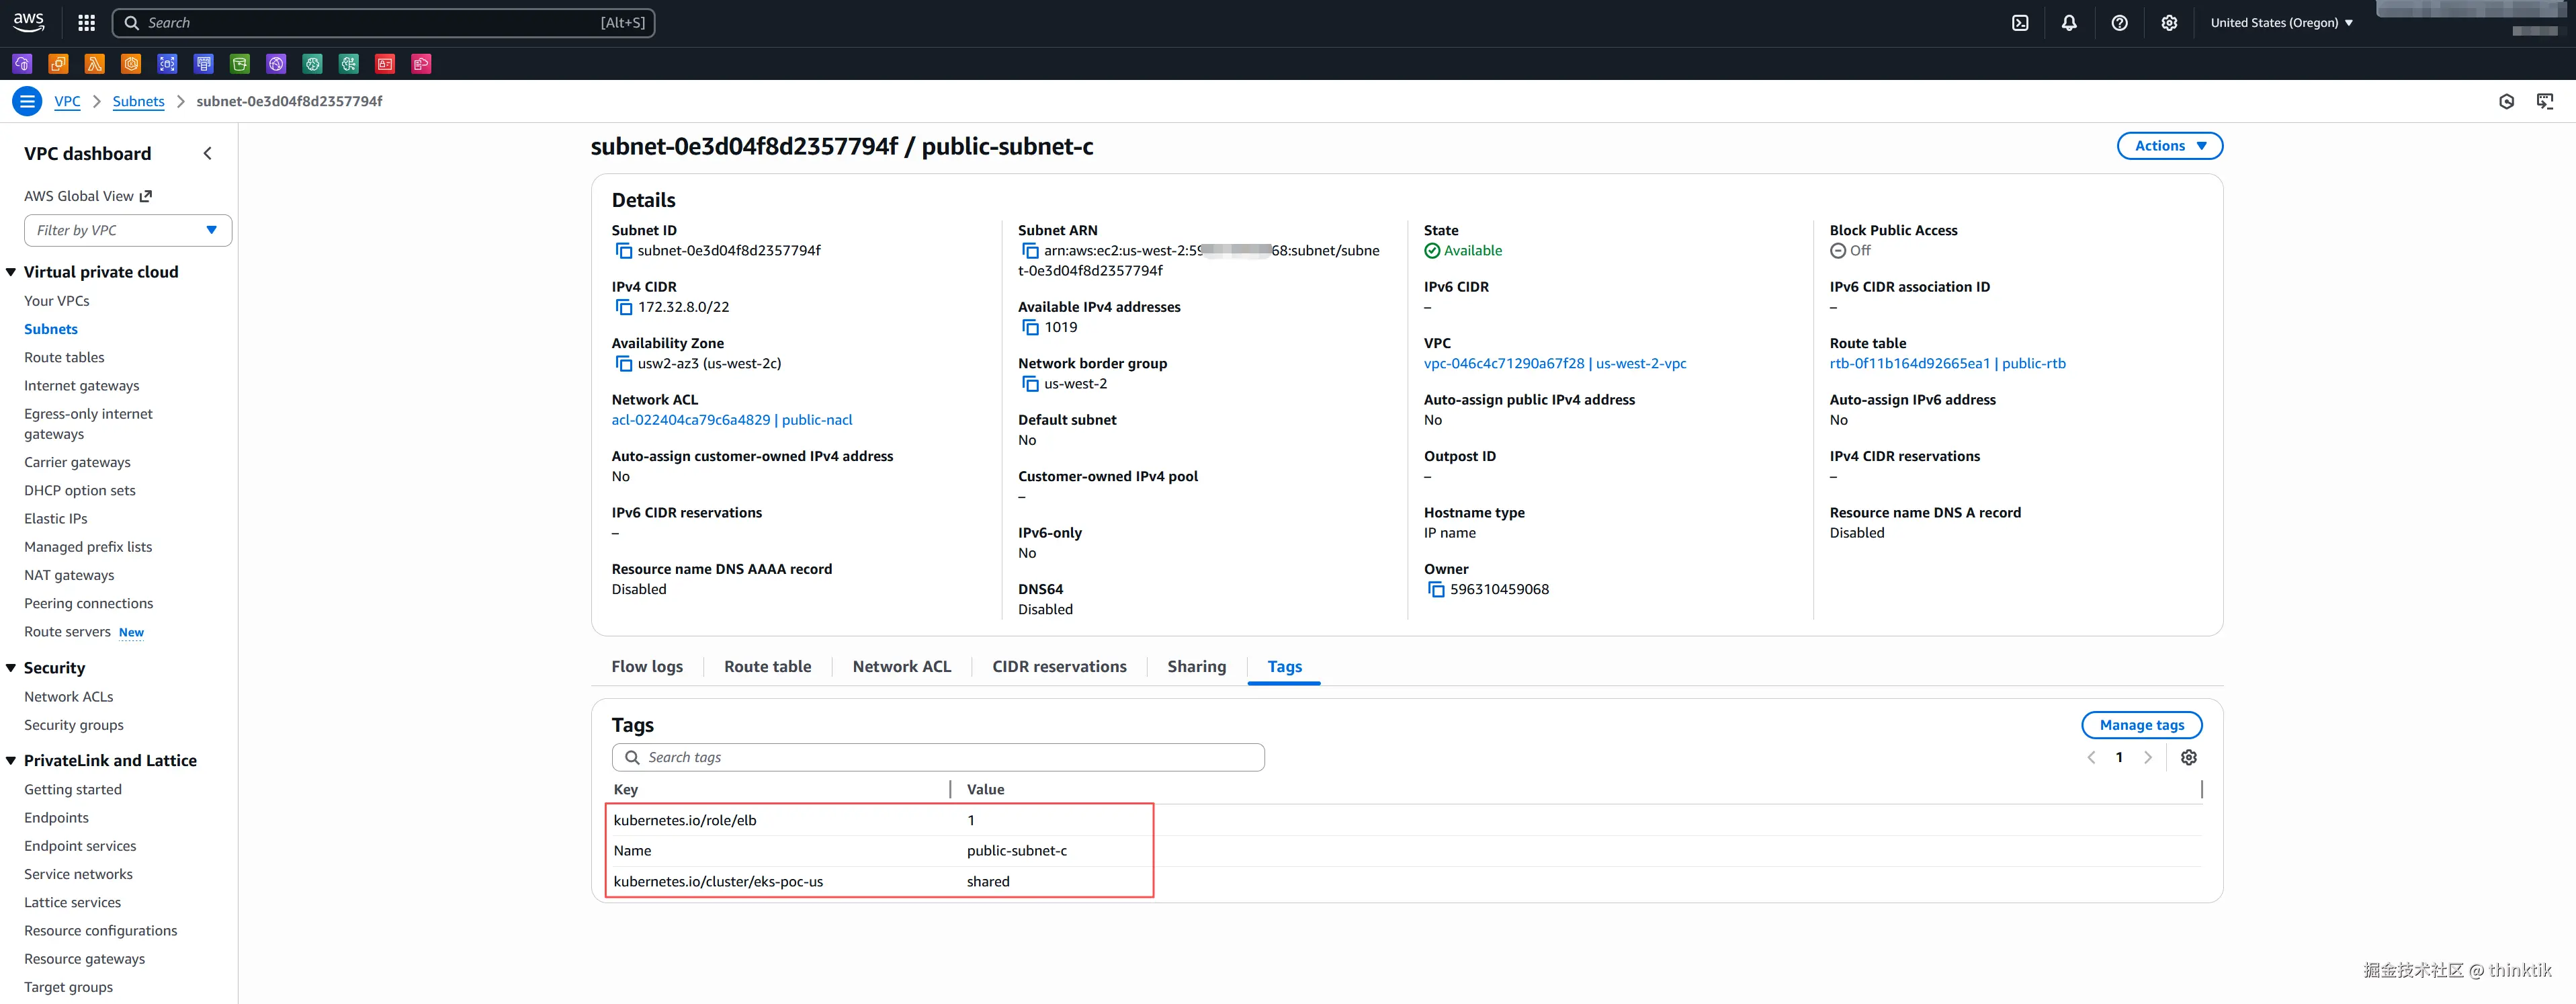Open Internet gateways in the sidebar
Image resolution: width=2576 pixels, height=1004 pixels.
coord(82,386)
